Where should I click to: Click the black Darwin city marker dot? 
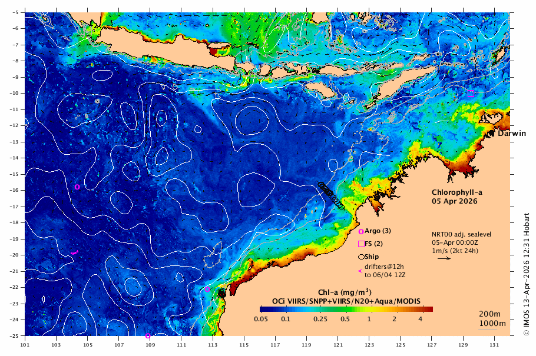tap(492, 133)
